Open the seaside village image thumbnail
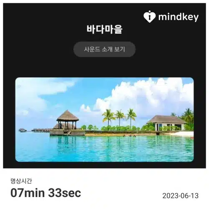Screen dimensions: 209x209 pos(104,120)
